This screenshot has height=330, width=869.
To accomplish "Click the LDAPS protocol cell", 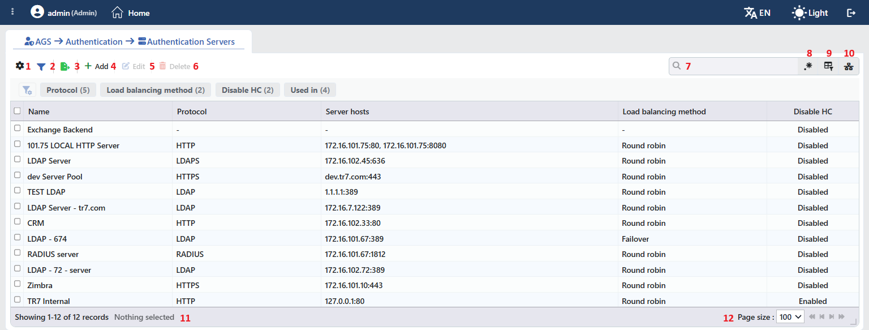I will click(188, 161).
